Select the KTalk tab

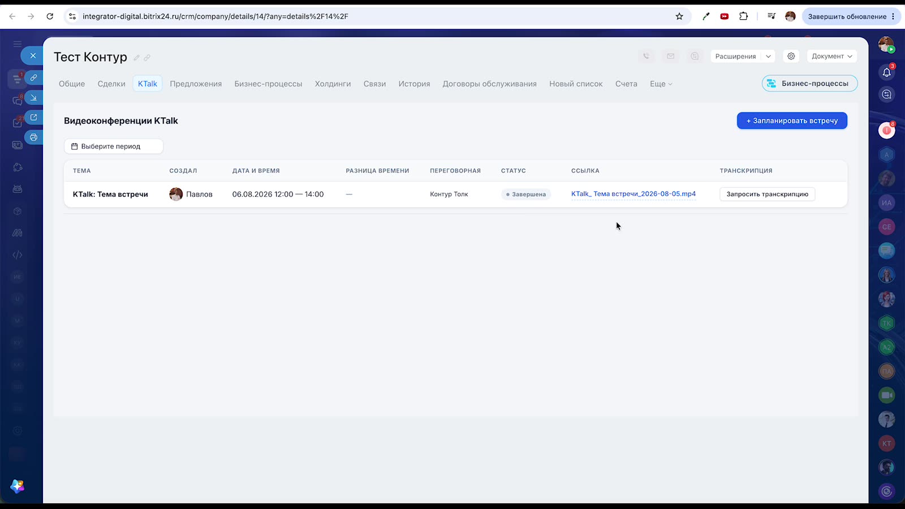[148, 84]
